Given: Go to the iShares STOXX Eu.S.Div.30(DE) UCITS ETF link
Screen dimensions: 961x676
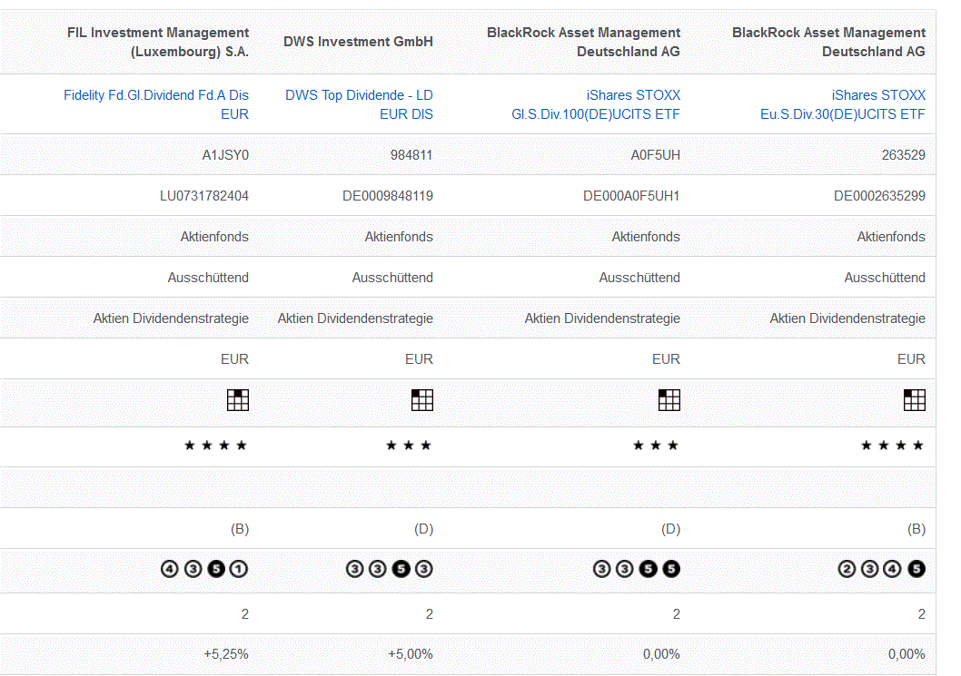Looking at the screenshot, I should 843,104.
